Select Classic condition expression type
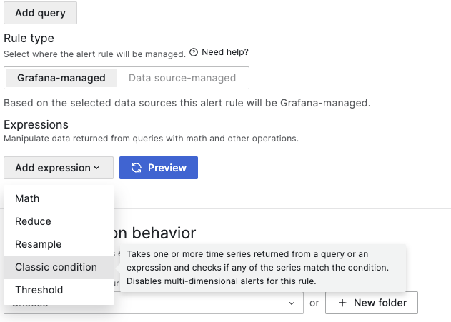Screen dimensions: 451x322 point(56,267)
